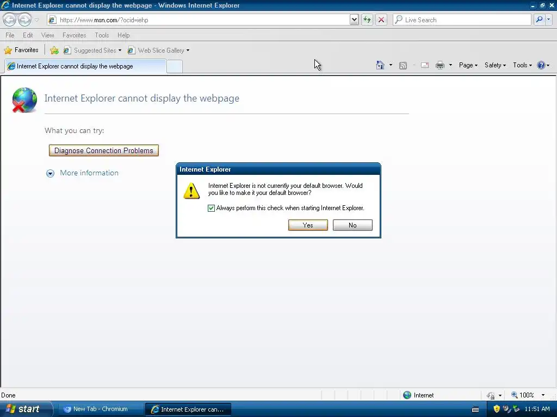
Task: Click the Print icon
Action: click(x=440, y=65)
